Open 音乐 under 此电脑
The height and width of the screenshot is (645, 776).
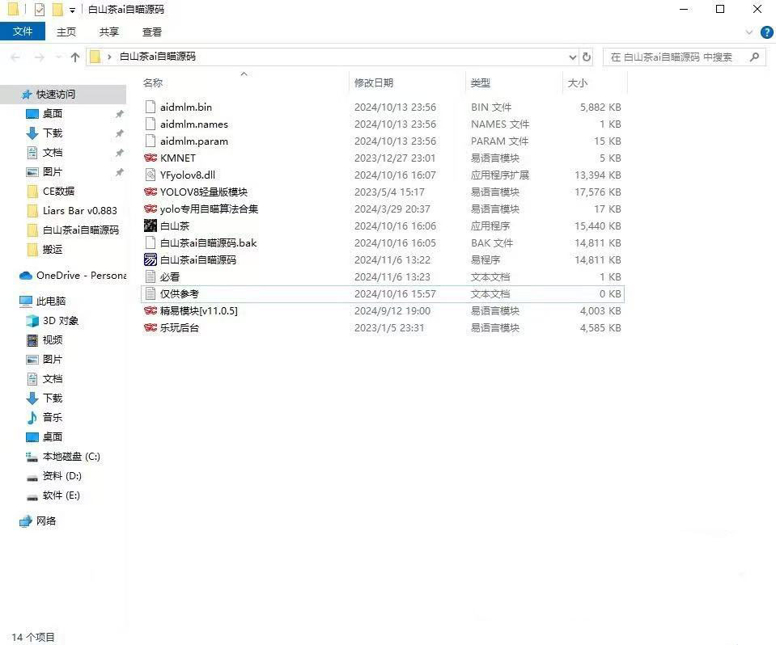(53, 418)
